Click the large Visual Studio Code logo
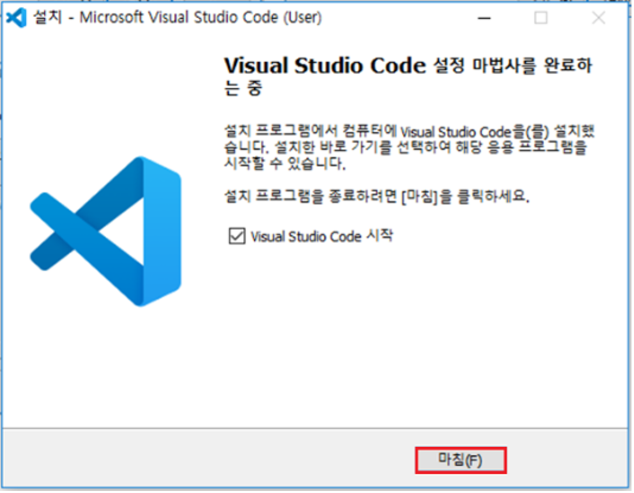The width and height of the screenshot is (634, 493). tap(107, 231)
